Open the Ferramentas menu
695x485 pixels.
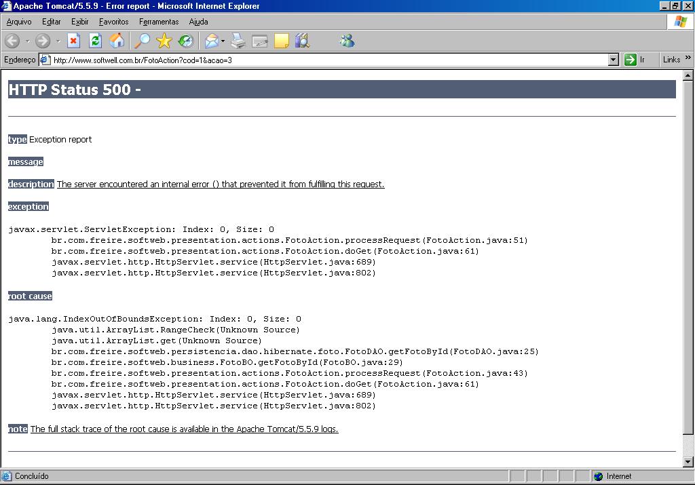point(159,22)
